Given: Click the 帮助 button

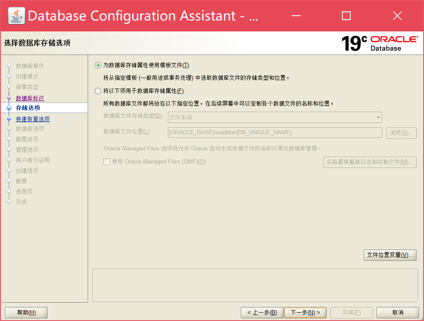Looking at the screenshot, I should 26,312.
